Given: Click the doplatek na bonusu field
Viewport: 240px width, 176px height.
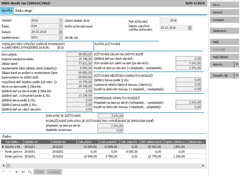Looking at the screenshot, I should [110, 130].
